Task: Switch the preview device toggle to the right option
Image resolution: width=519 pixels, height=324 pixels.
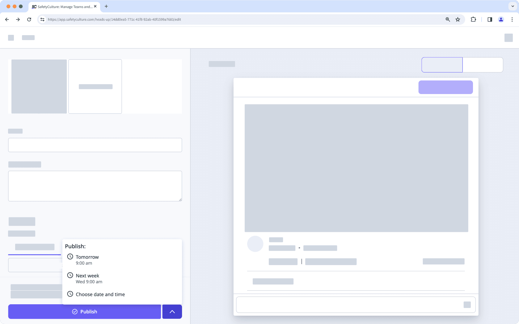Action: [x=483, y=65]
